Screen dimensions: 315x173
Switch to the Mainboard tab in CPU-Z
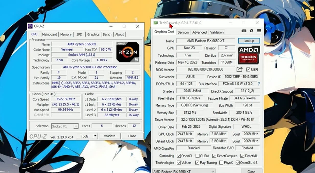tap(50, 34)
